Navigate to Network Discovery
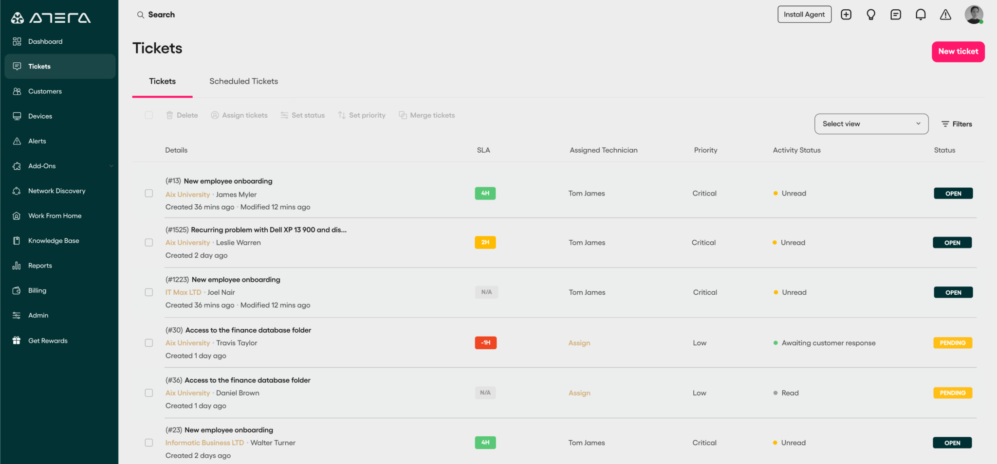The image size is (997, 464). point(57,191)
